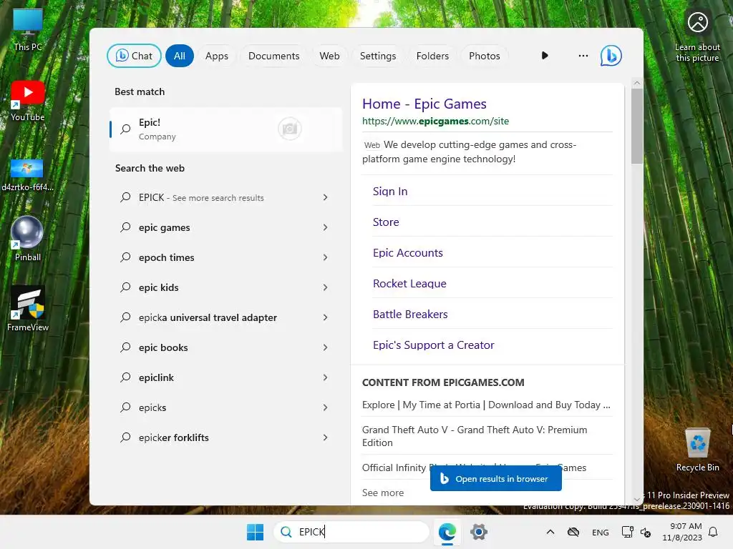Switch to the Photos filter tab
The height and width of the screenshot is (549, 733).
click(485, 56)
